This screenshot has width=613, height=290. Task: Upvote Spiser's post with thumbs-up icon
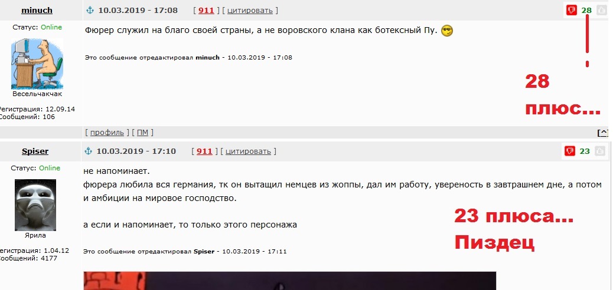click(x=599, y=151)
